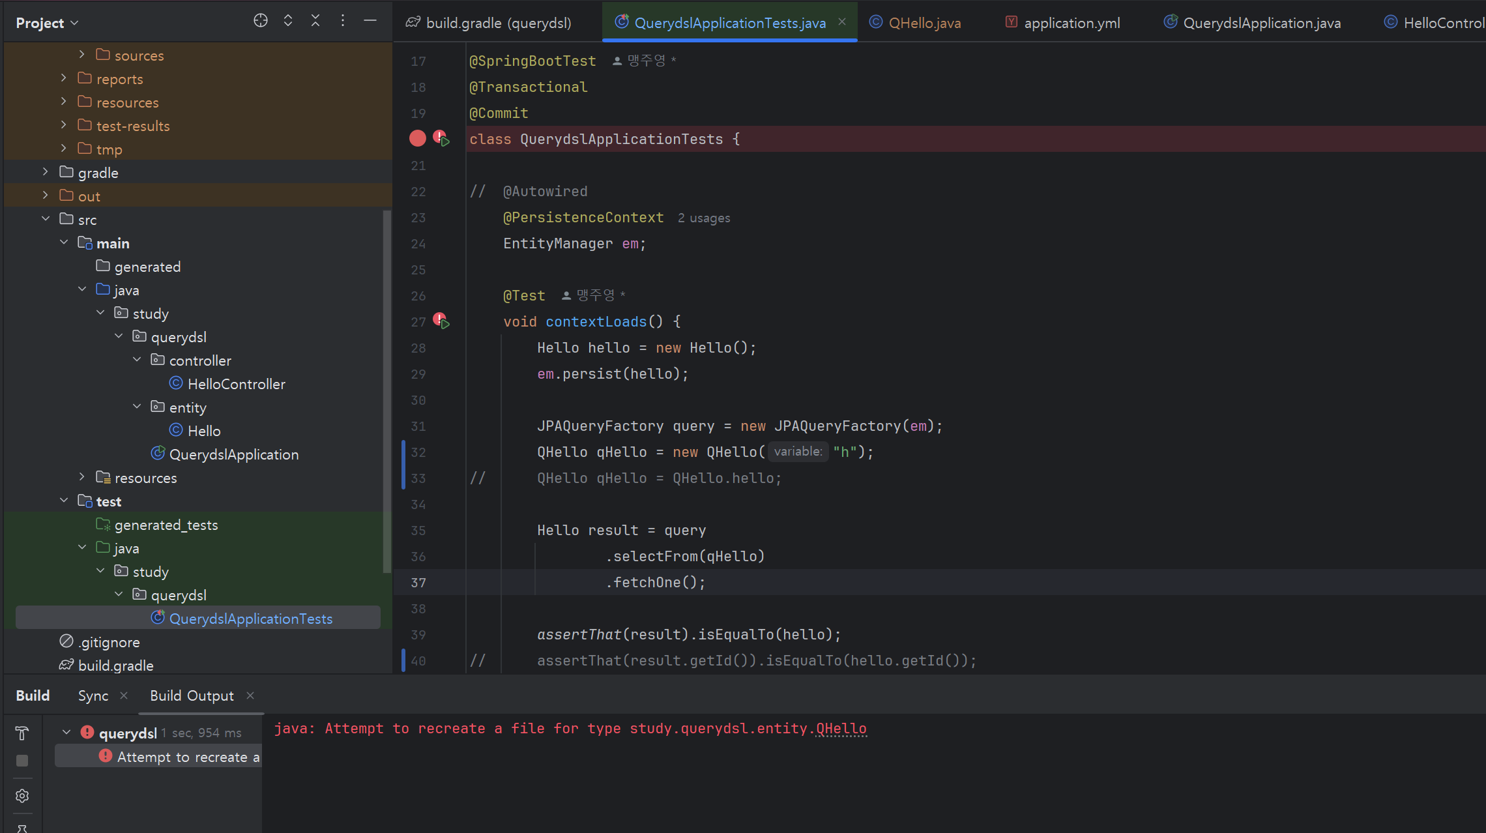Open the build settings gear icon
1486x833 pixels.
click(22, 796)
